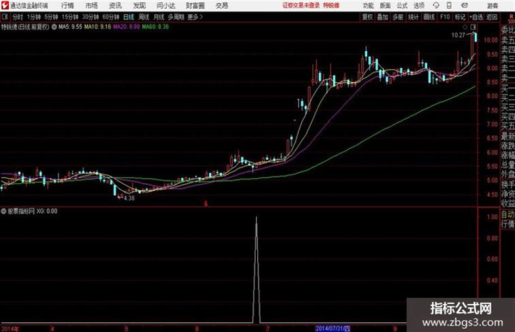Viewport: 515px width, 332px height.
Task: Toggle the panel icon left of 分时
Action: tap(4, 17)
